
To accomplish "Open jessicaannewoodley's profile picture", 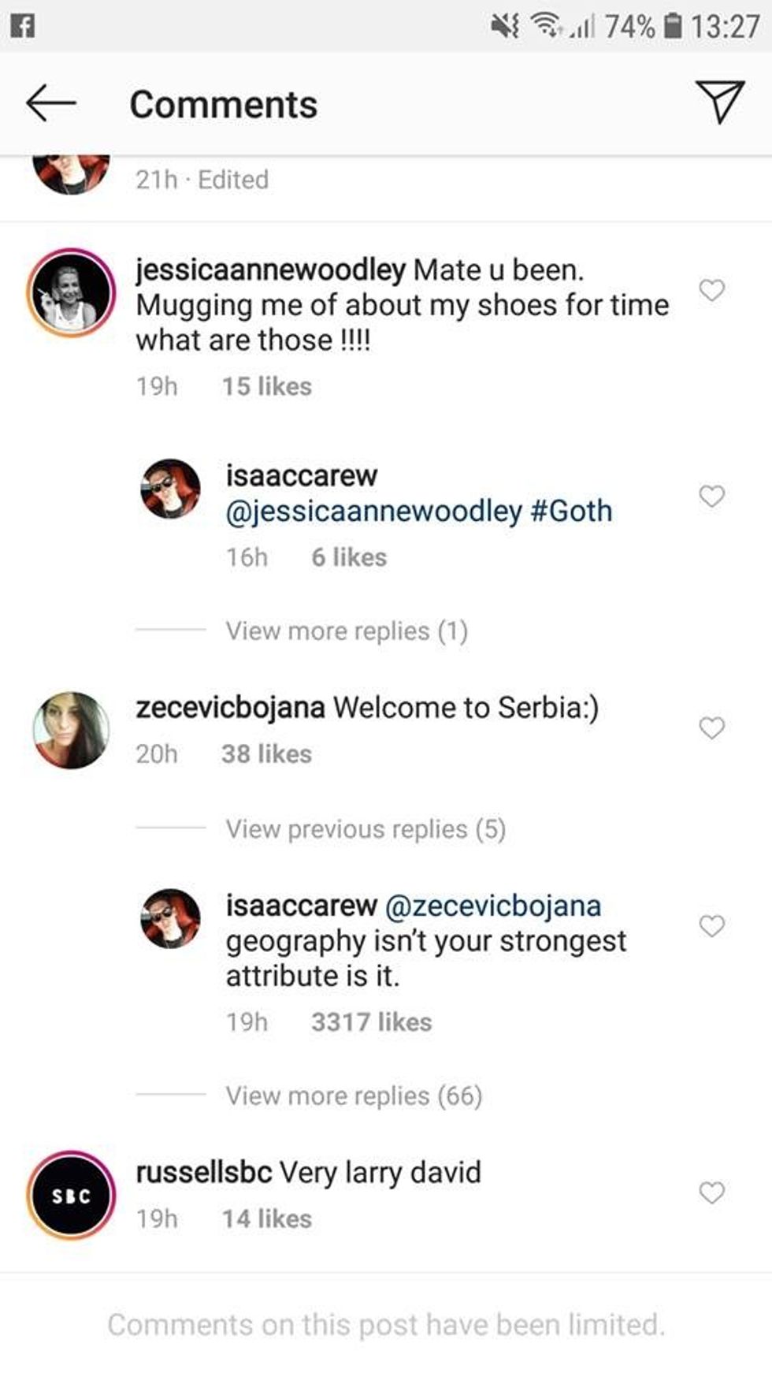I will (71, 292).
